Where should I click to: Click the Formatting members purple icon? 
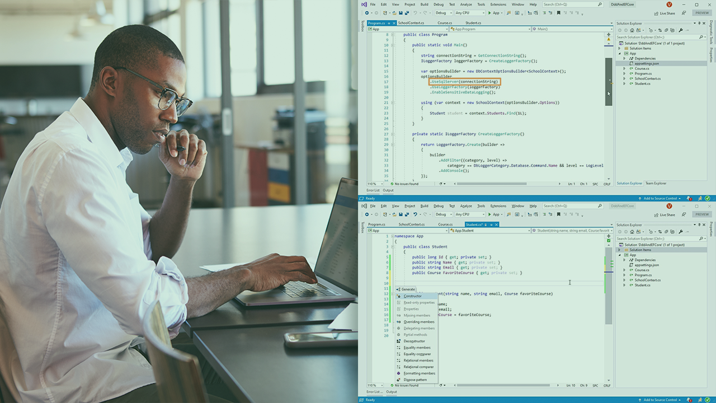pos(399,373)
